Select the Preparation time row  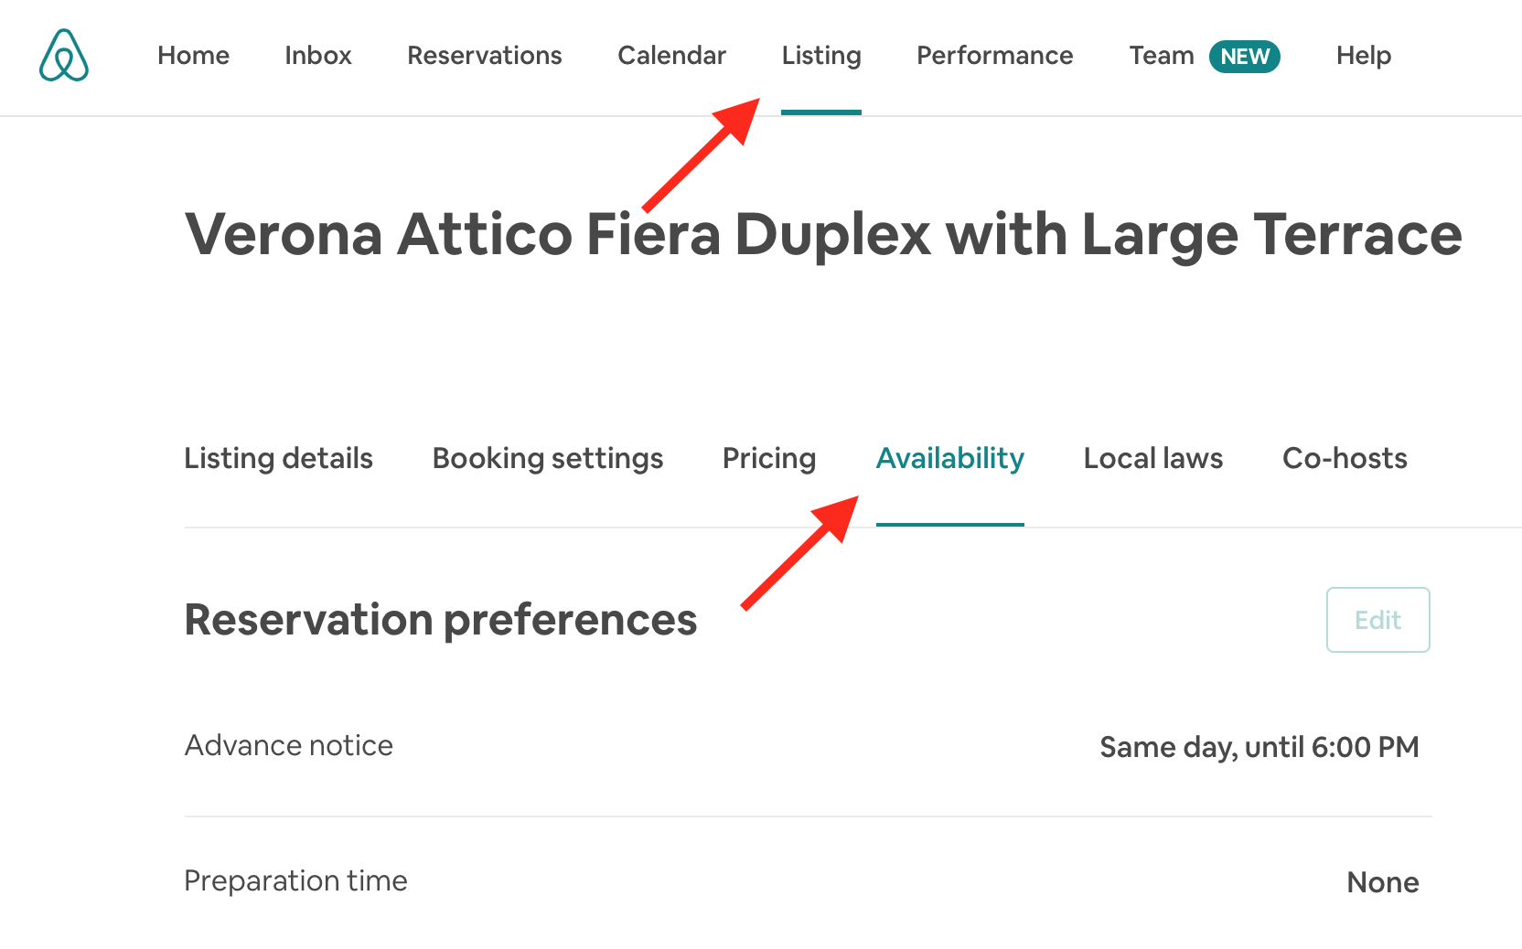coord(808,881)
